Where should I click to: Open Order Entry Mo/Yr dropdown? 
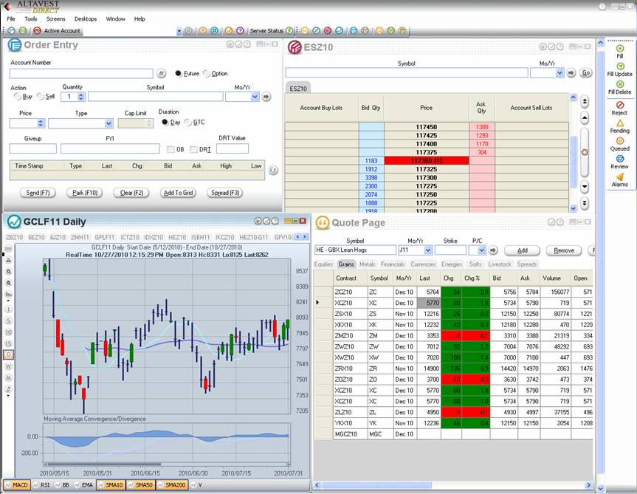point(255,97)
